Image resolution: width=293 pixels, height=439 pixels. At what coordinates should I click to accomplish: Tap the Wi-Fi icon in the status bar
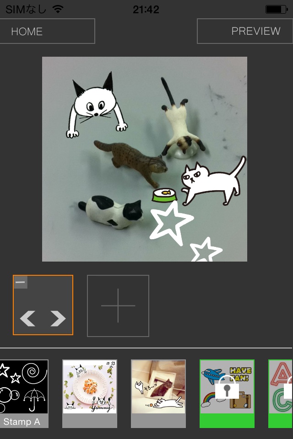(x=58, y=9)
